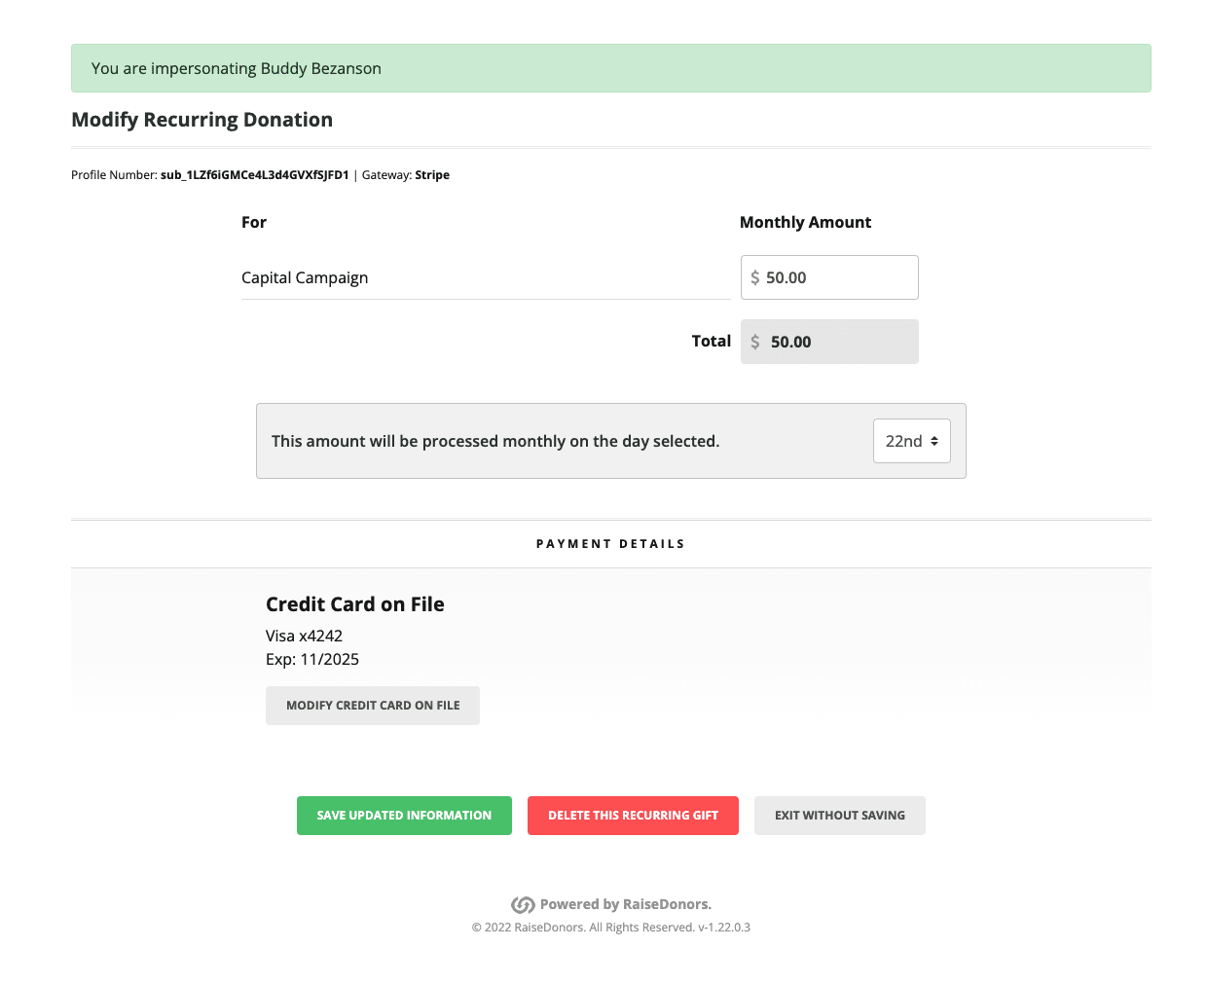Click the greyed-out Total amount field
The width and height of the screenshot is (1207, 984).
pyautogui.click(x=837, y=343)
